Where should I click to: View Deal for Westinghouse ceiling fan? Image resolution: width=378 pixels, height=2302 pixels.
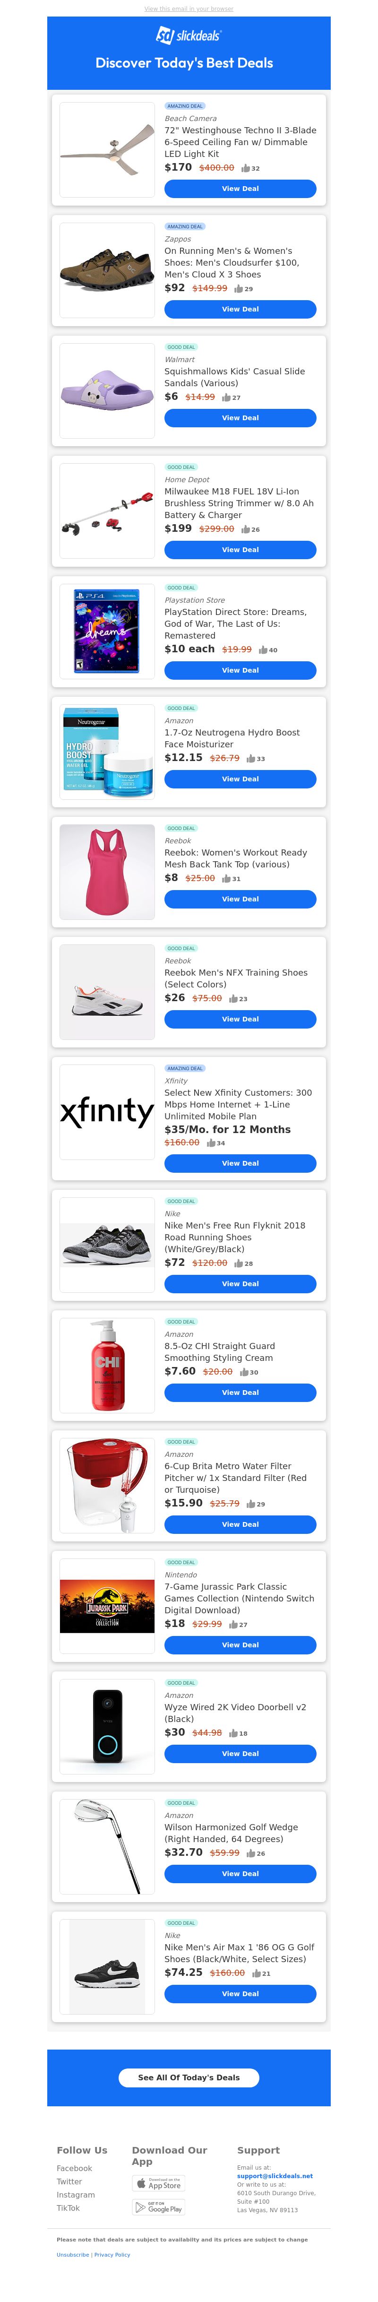241,189
